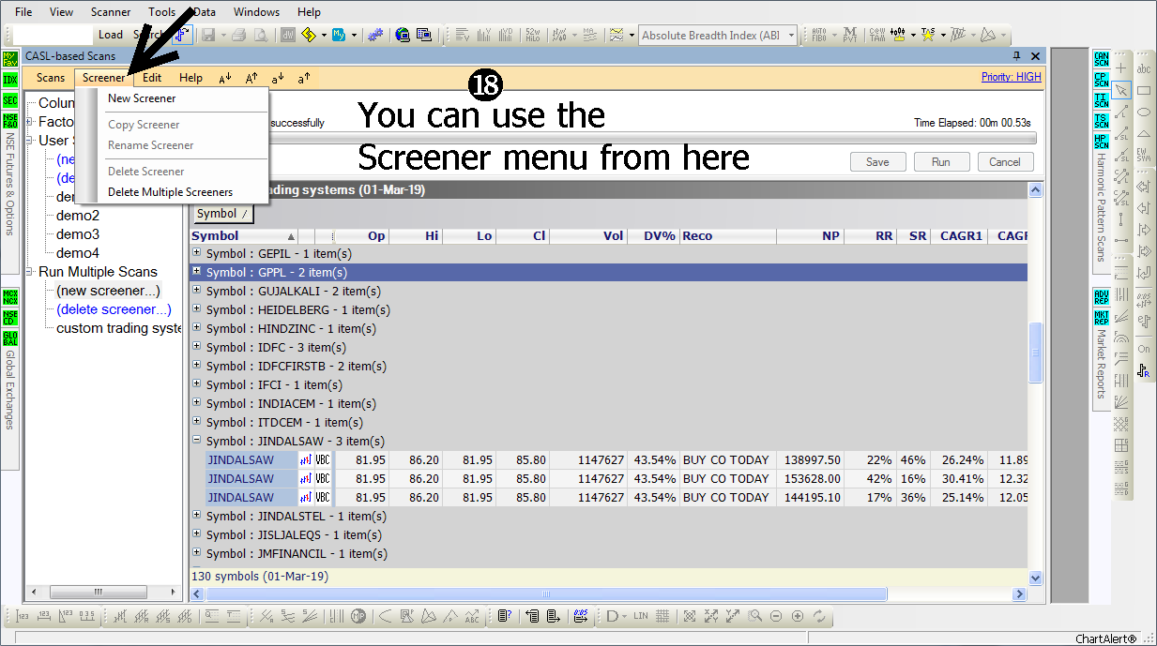Open the MKT REP report icon
1157x646 pixels.
(x=1101, y=317)
